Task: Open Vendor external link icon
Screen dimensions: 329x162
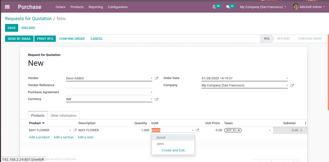Action: 157,78
